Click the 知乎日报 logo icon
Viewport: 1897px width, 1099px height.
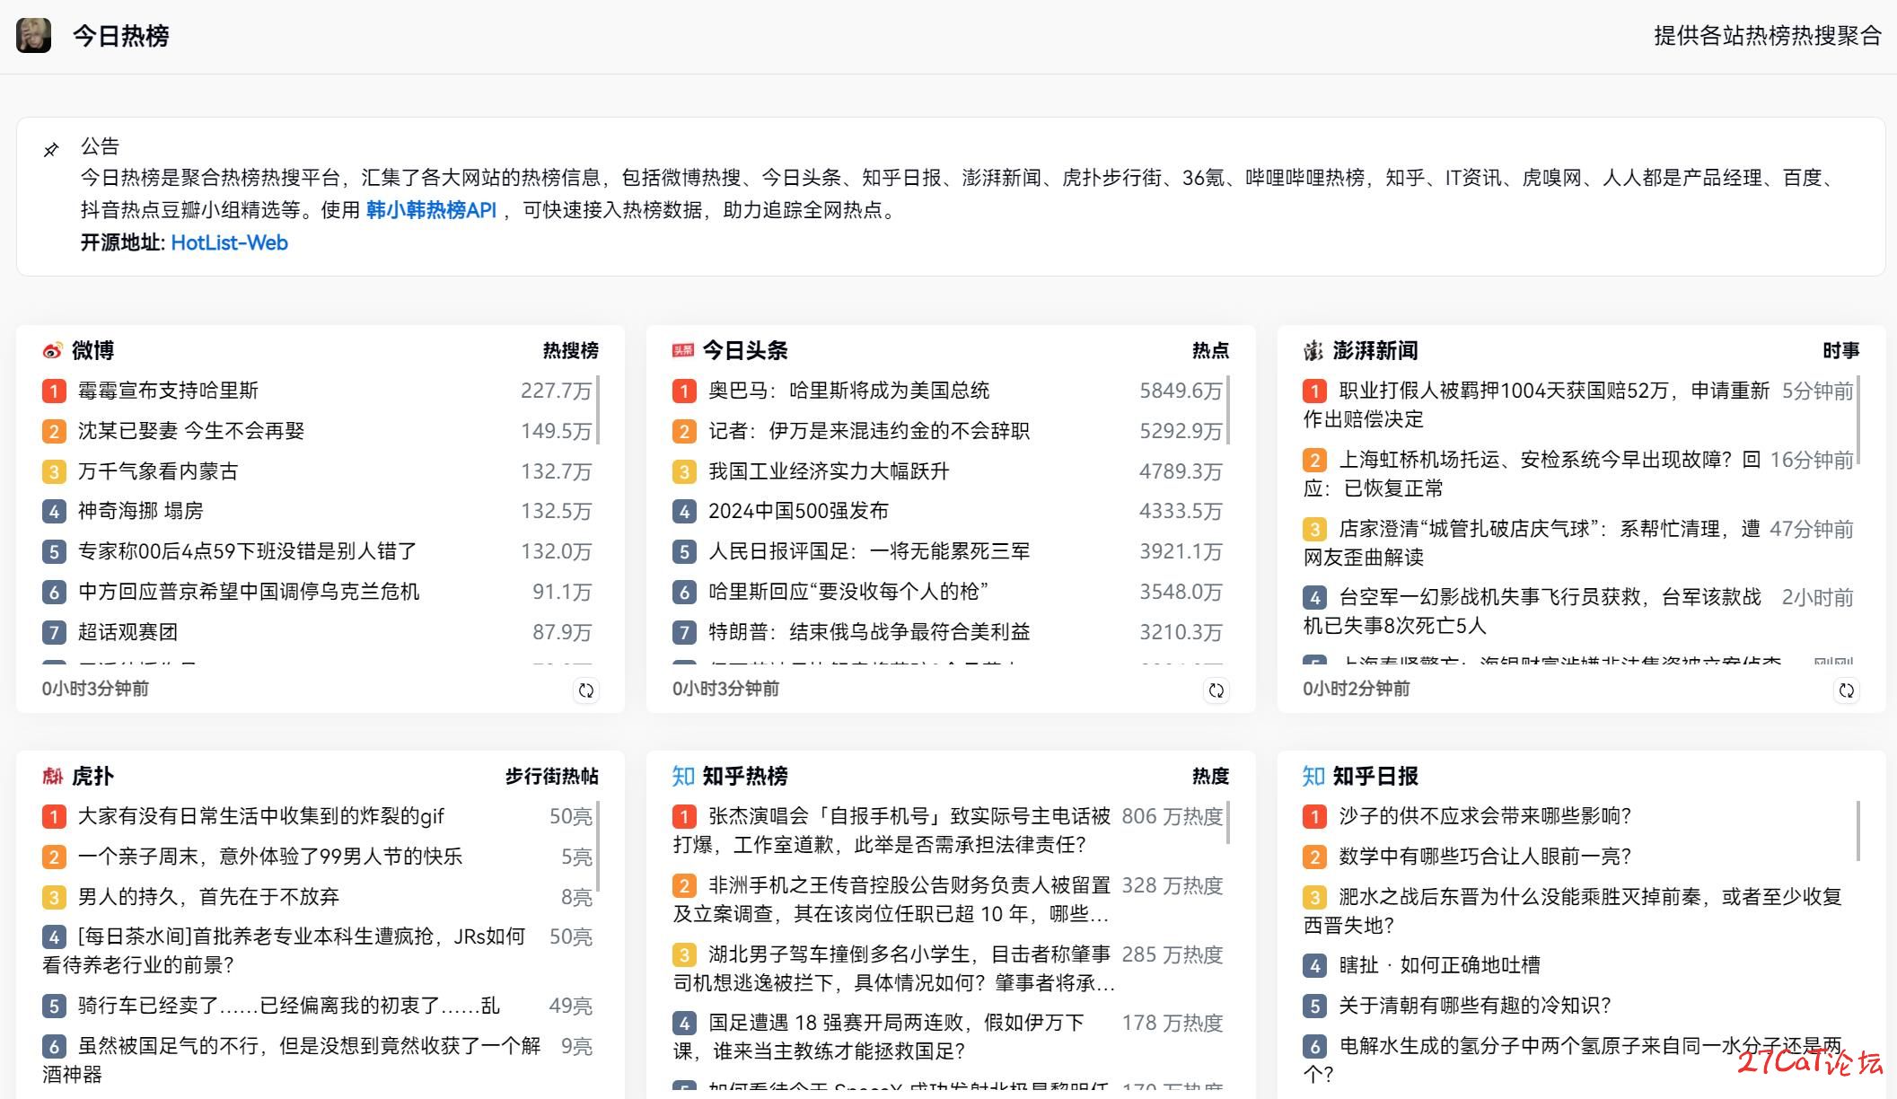coord(1313,776)
